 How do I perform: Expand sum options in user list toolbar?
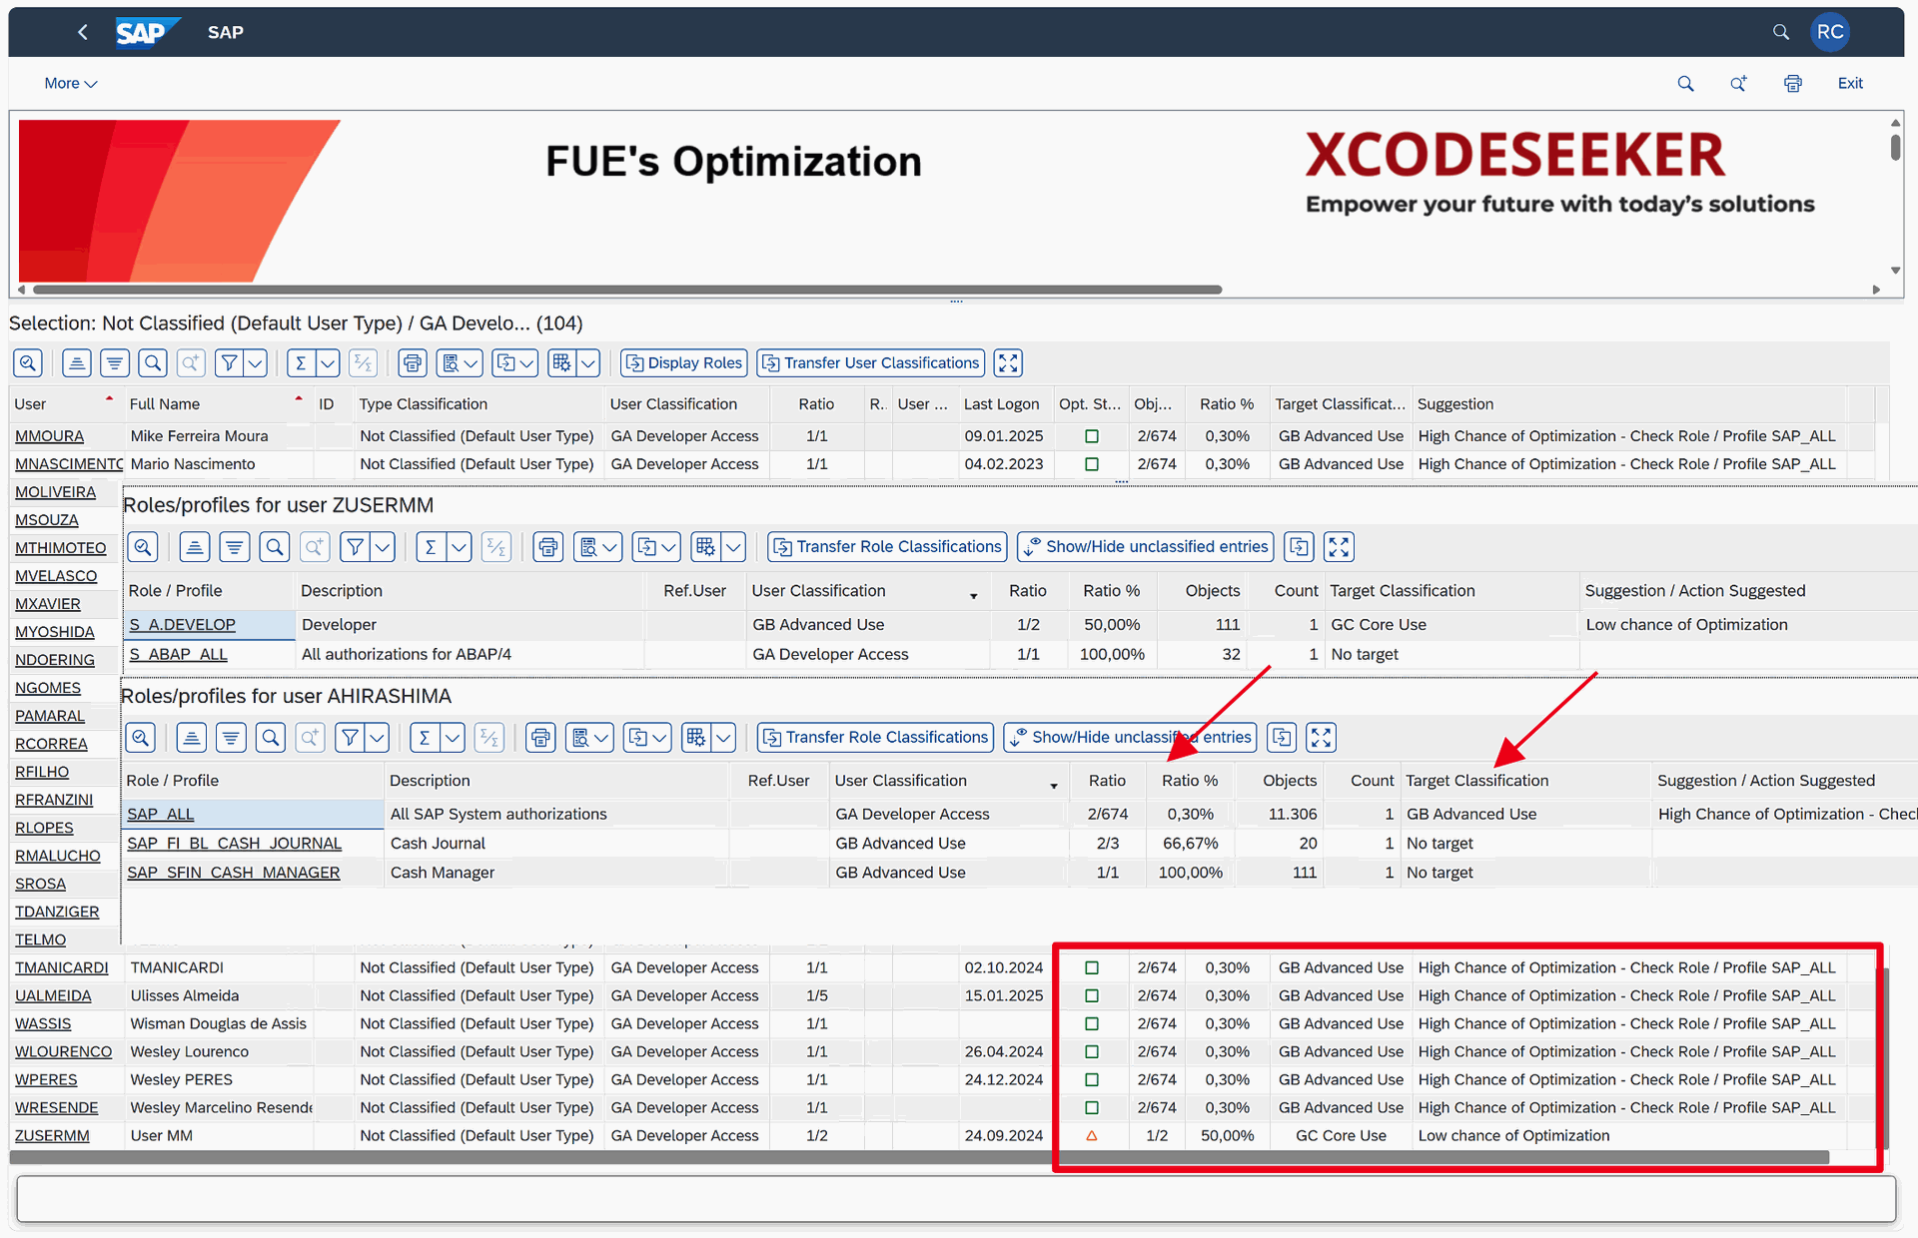click(x=328, y=363)
